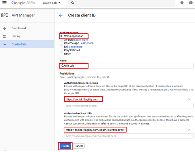
Task: Open the Chrome App Learn more link
Action: coord(86,43)
